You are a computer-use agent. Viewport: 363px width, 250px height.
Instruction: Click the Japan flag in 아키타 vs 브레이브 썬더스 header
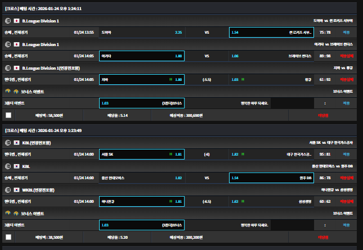16,44
